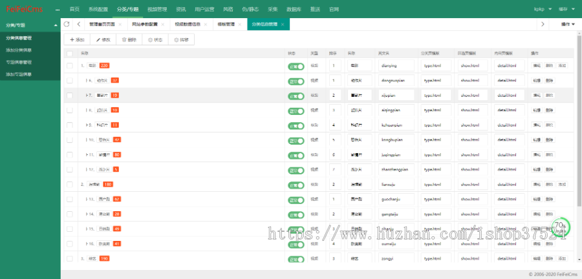Viewport: 582px width, 279px height.
Task: Click the 删除 trash button in toolbar
Action: click(129, 39)
